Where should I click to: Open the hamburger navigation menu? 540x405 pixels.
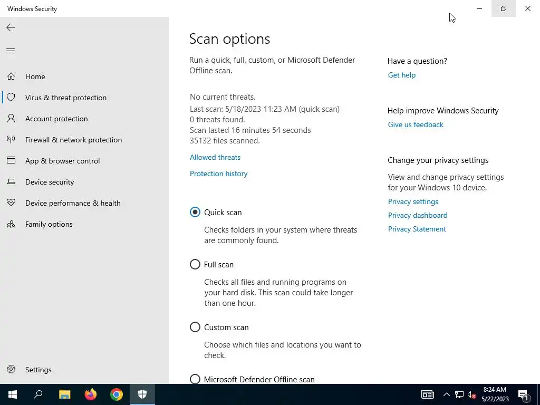coord(11,51)
